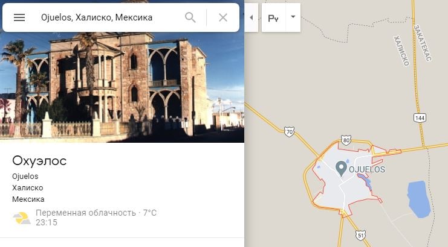Open the hamburger main menu
The image size is (448, 247).
tap(19, 17)
